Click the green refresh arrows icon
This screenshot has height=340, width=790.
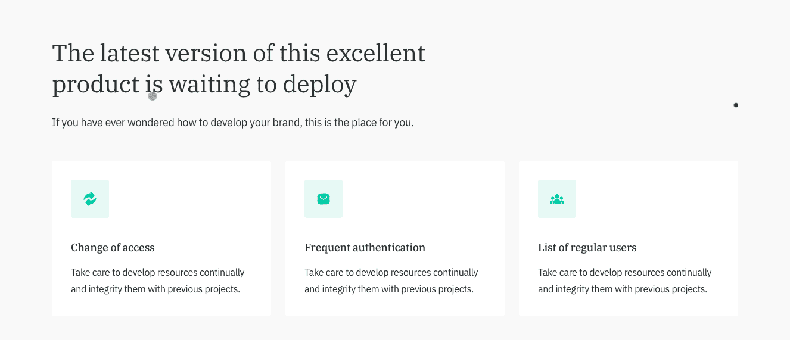tap(90, 199)
